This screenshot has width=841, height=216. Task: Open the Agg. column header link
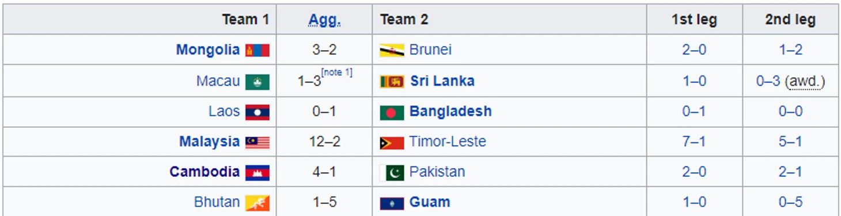pos(324,20)
